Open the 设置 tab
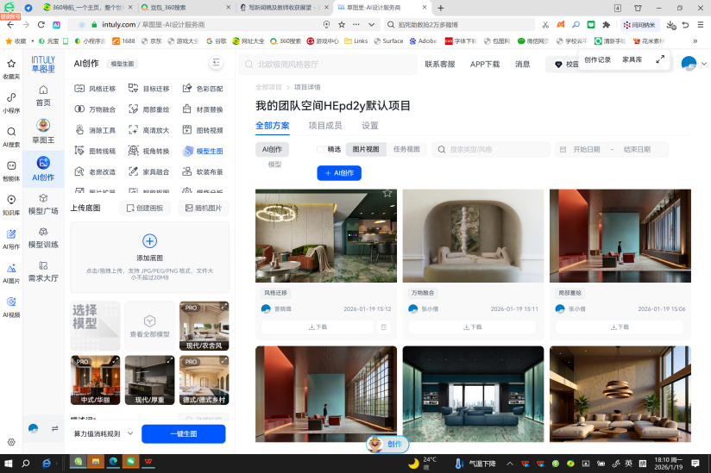Image resolution: width=711 pixels, height=473 pixels. coord(370,125)
